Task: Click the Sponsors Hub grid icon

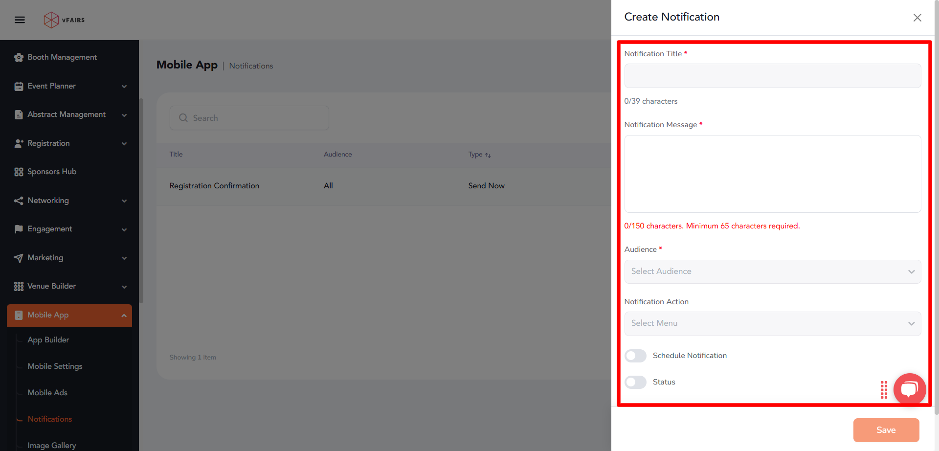Action: pyautogui.click(x=19, y=172)
